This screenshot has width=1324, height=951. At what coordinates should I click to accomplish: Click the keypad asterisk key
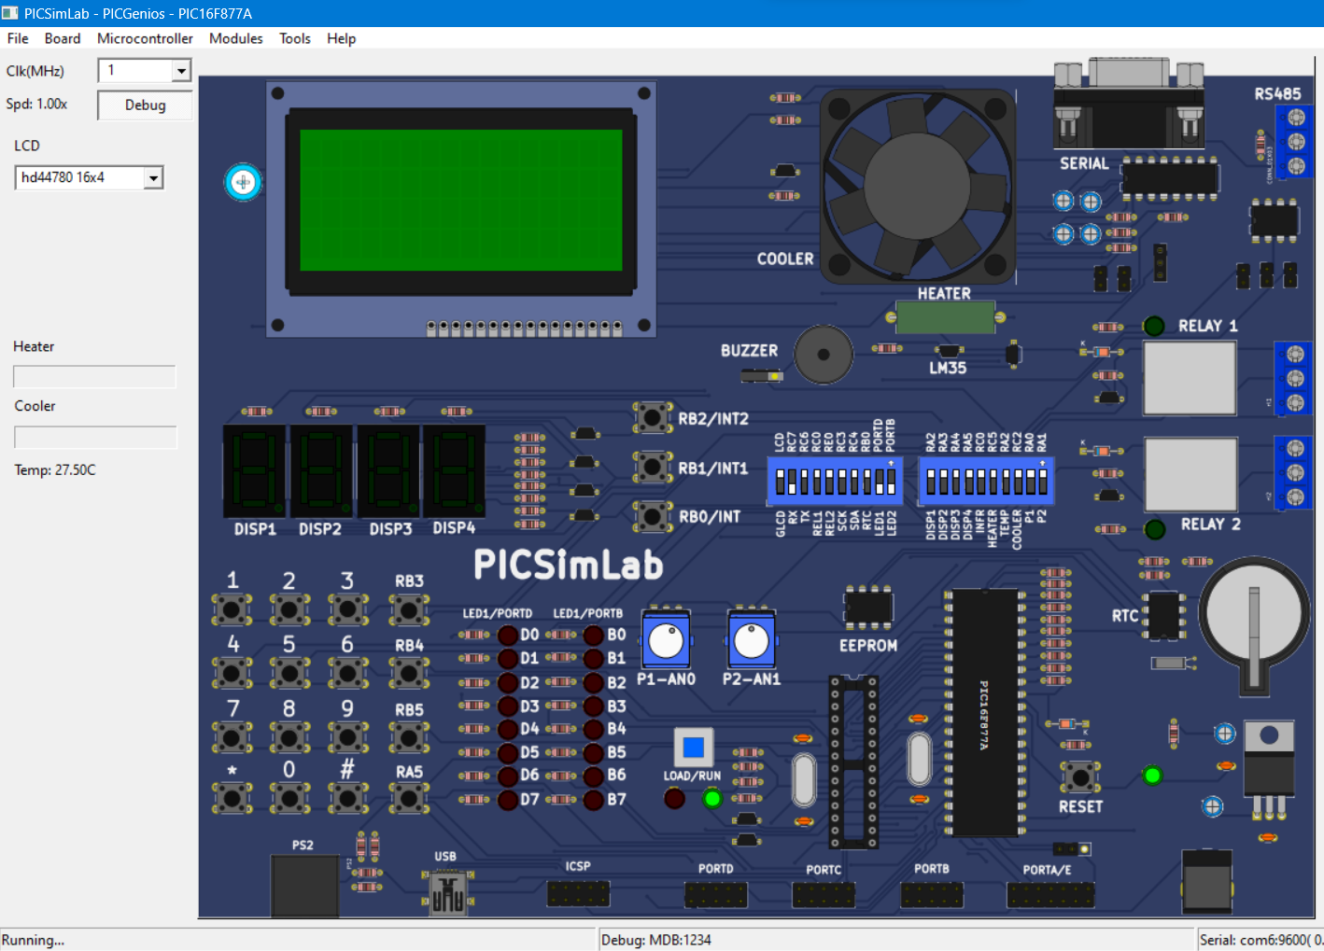[232, 798]
